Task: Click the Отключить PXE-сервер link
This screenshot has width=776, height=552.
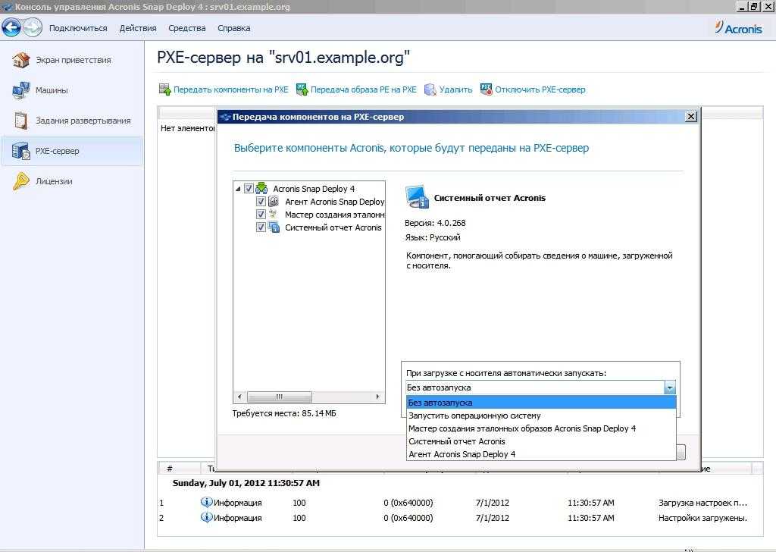Action: tap(540, 89)
